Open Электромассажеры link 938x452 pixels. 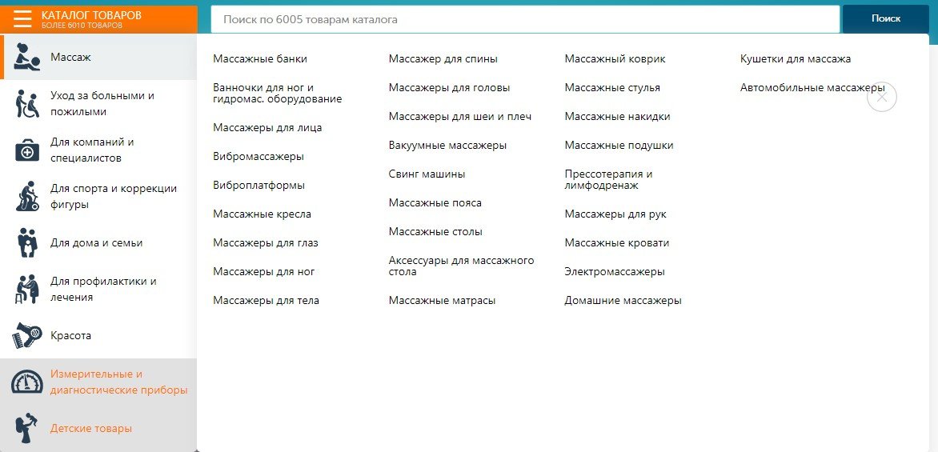coord(615,271)
